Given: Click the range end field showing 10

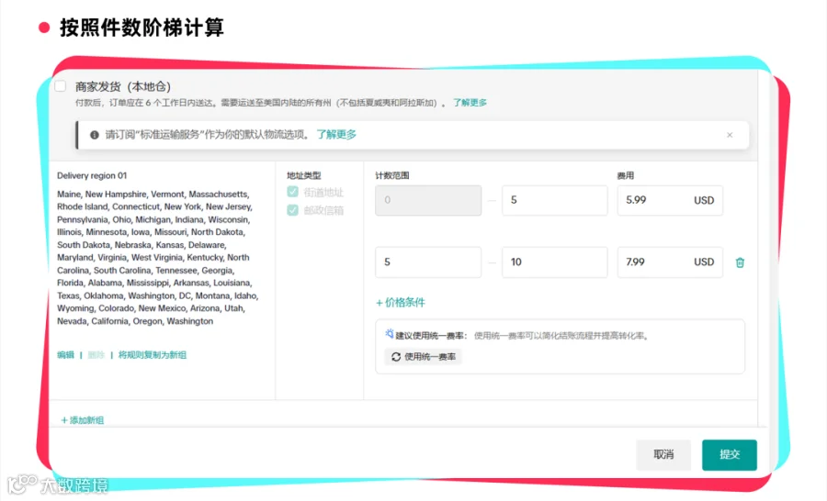Looking at the screenshot, I should (555, 262).
